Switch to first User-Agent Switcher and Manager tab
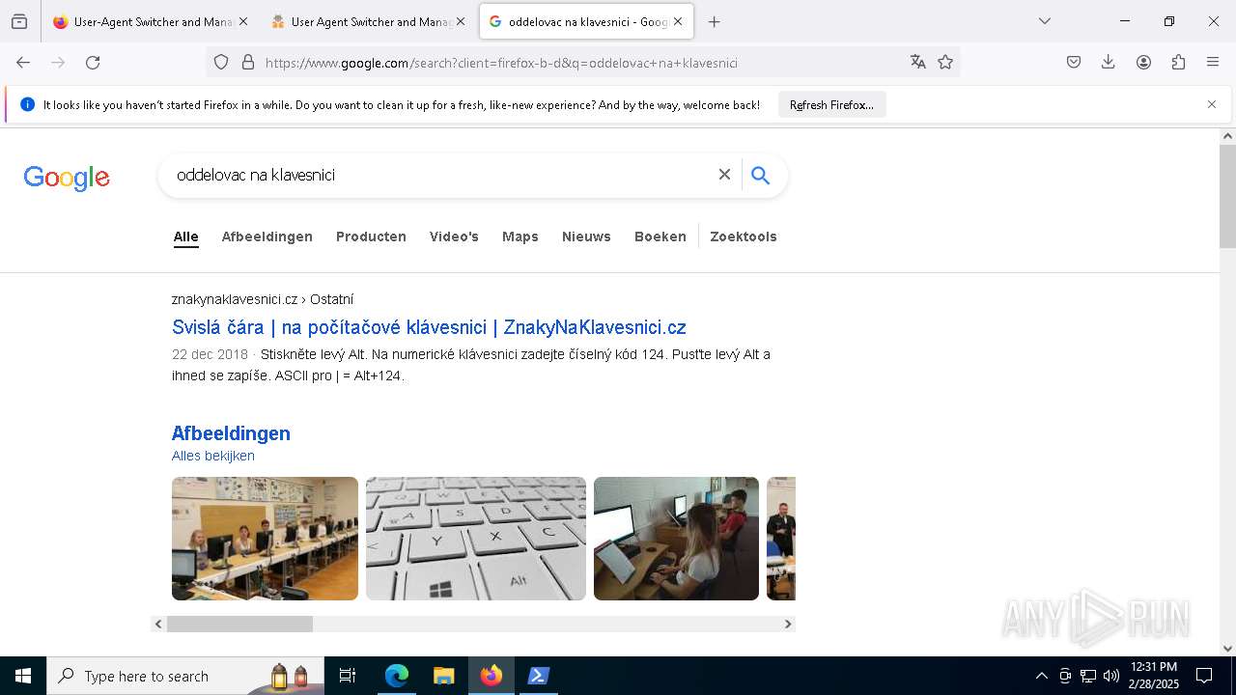The image size is (1236, 695). (150, 21)
